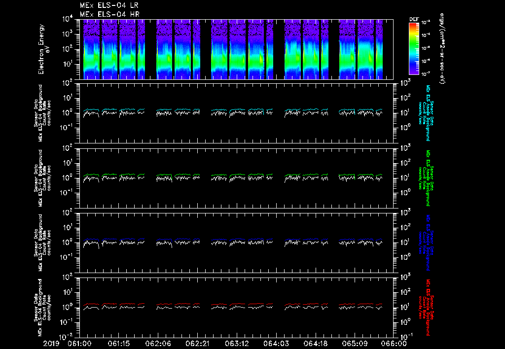
Task: Select the "ergs/(cm**2-sr-sec-eV)" units label
Action: (x=442, y=49)
